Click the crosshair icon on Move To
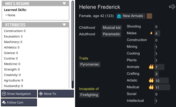This screenshot has width=176, height=107. coord(41,94)
